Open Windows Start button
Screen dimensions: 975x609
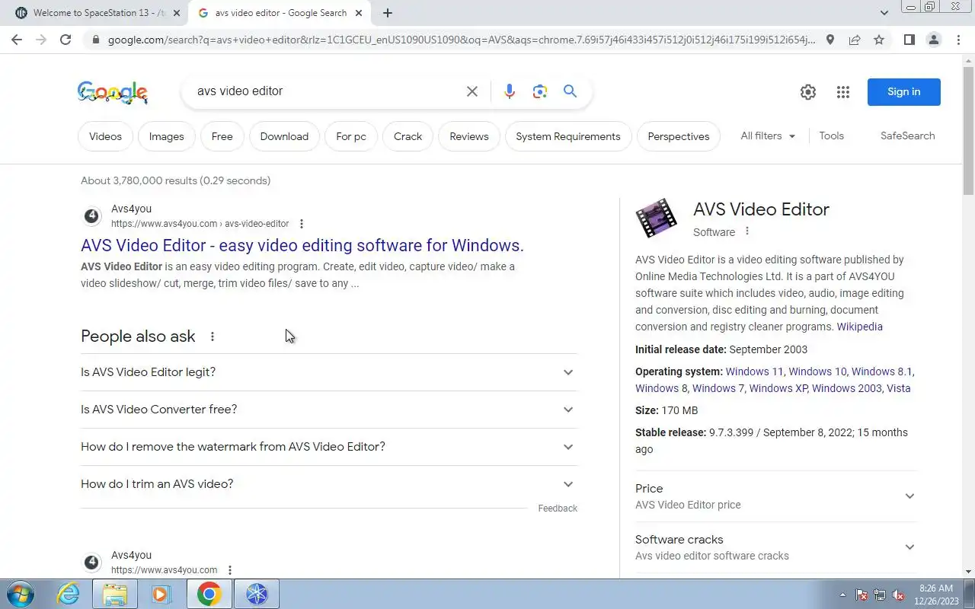coord(19,594)
